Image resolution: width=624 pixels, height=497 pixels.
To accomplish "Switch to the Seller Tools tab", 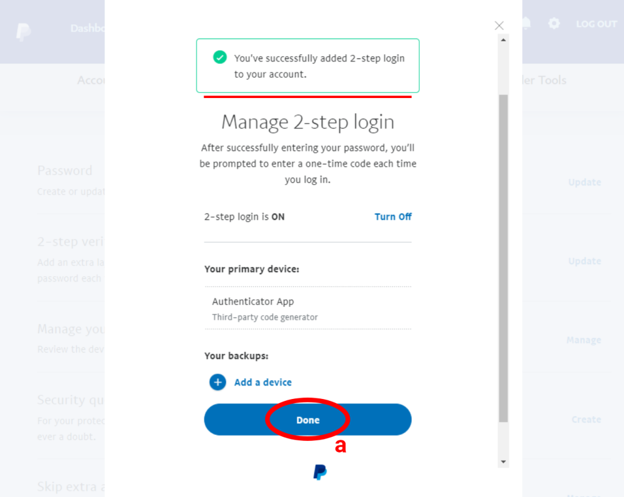I will tap(545, 80).
